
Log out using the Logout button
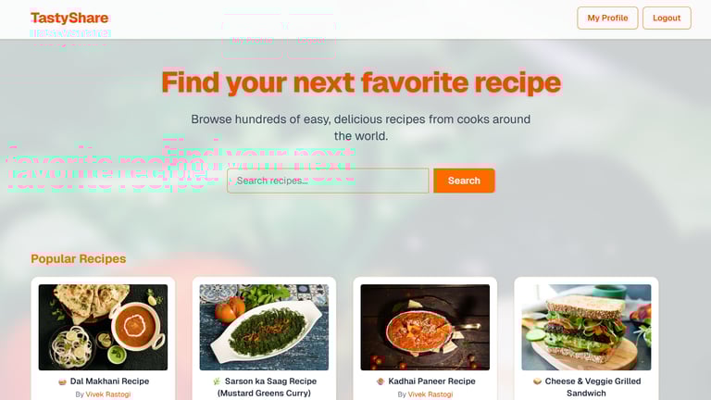667,19
